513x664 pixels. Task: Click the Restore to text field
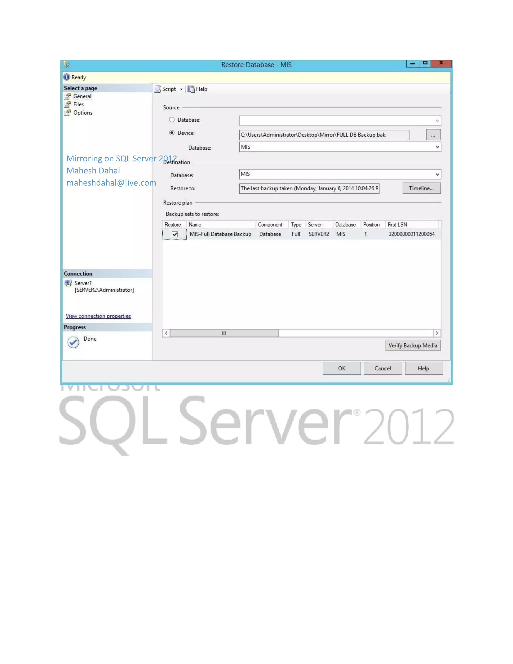click(309, 188)
